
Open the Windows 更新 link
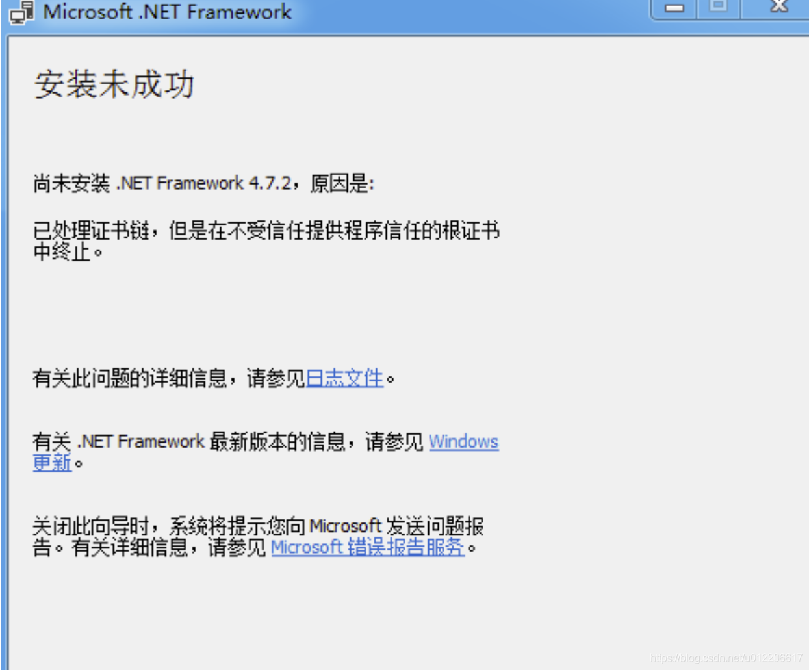[x=463, y=442]
